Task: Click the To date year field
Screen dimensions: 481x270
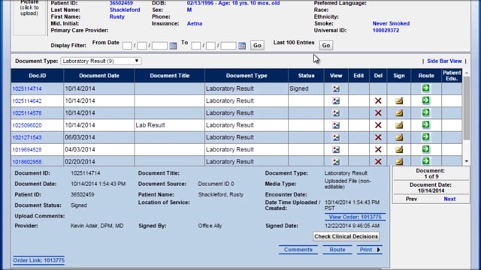Action: point(228,46)
